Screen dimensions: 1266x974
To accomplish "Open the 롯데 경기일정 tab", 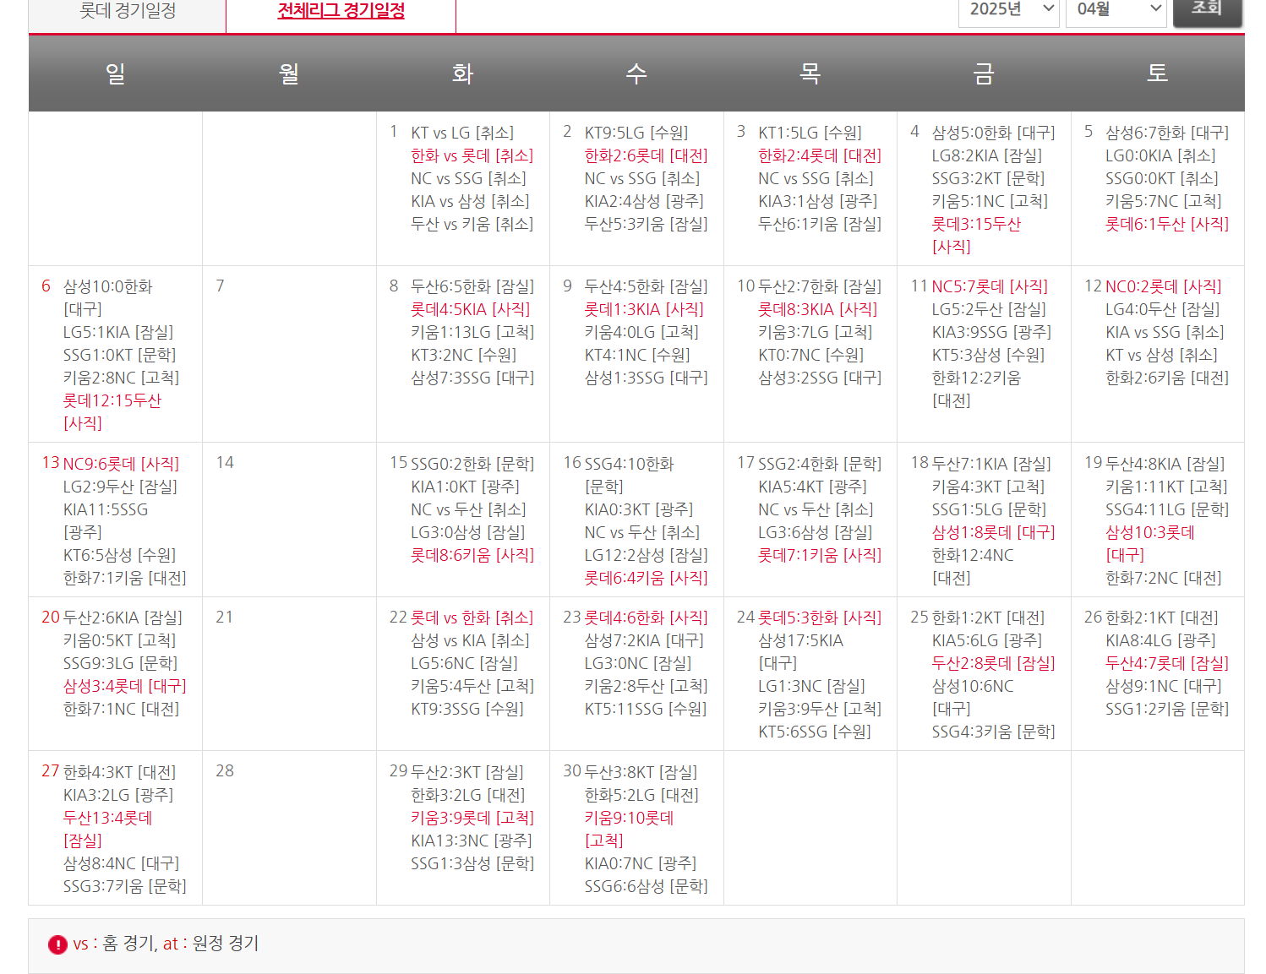I will tap(128, 12).
